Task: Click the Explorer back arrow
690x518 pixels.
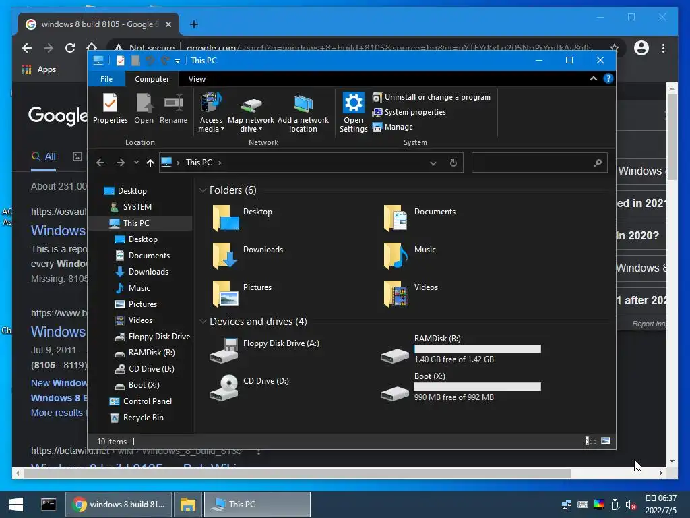Action: [100, 163]
